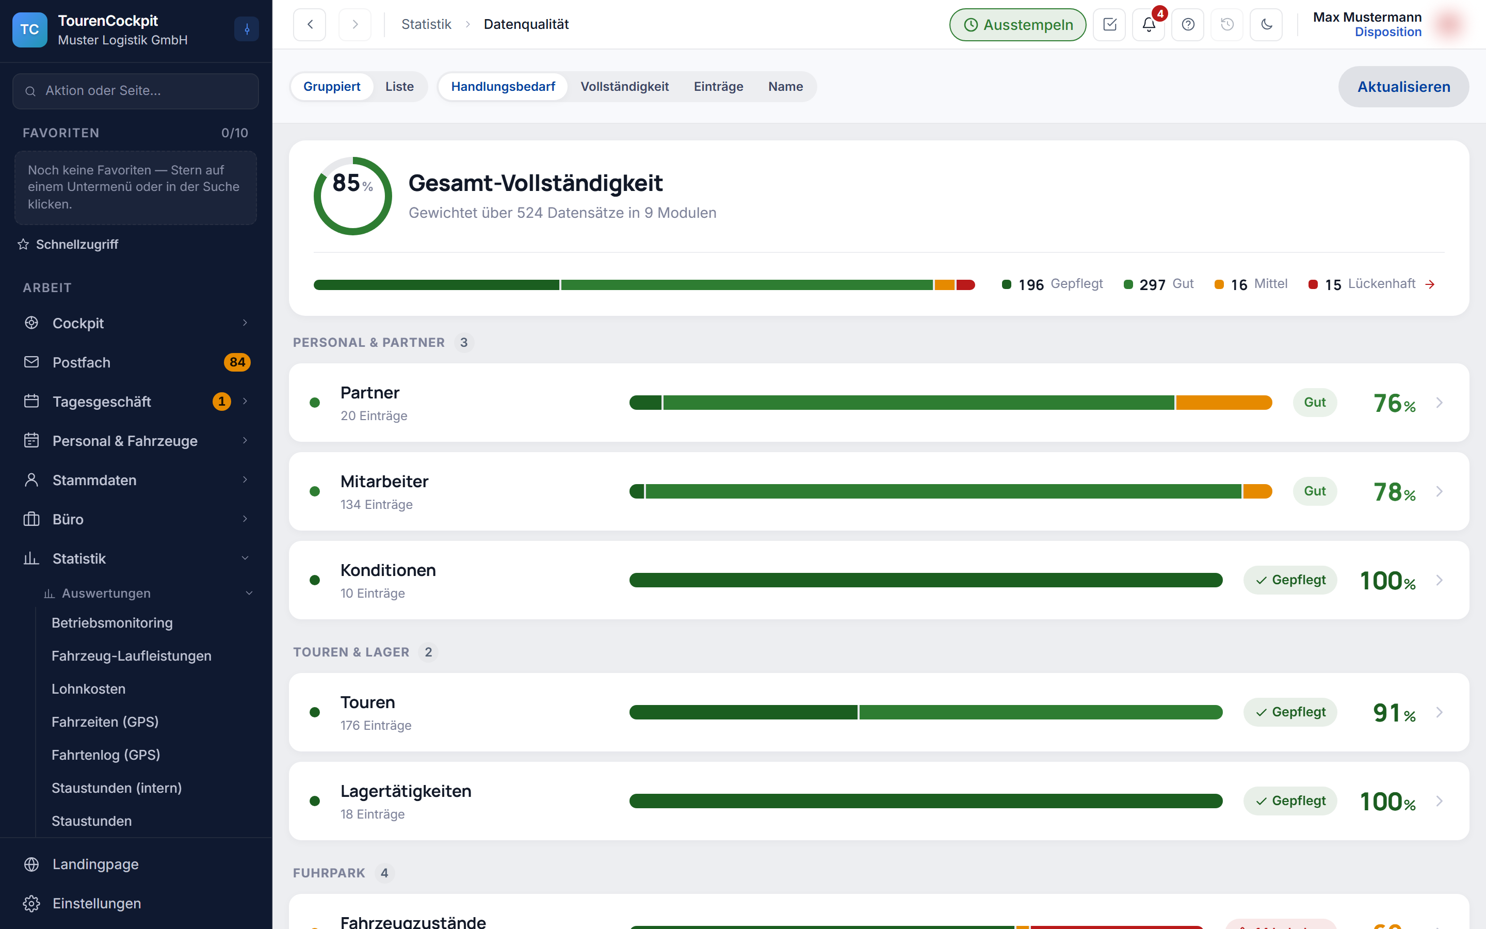
Task: Open Fahrtenlog (GPS) report
Action: (x=106, y=755)
